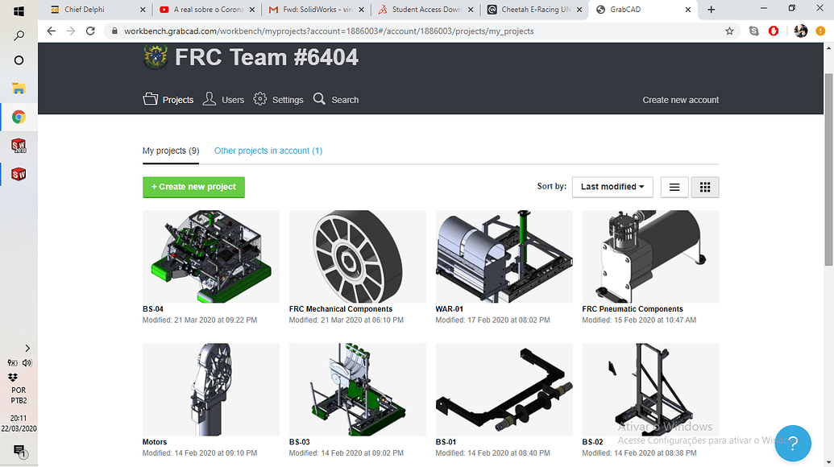Click the BS-02 frame thumbnail
834x467 pixels.
coord(650,390)
